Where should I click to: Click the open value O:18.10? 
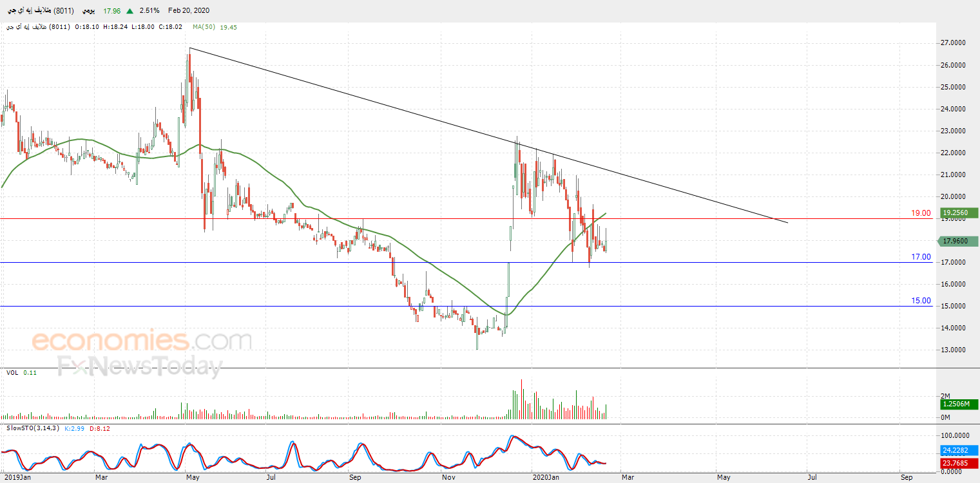86,28
